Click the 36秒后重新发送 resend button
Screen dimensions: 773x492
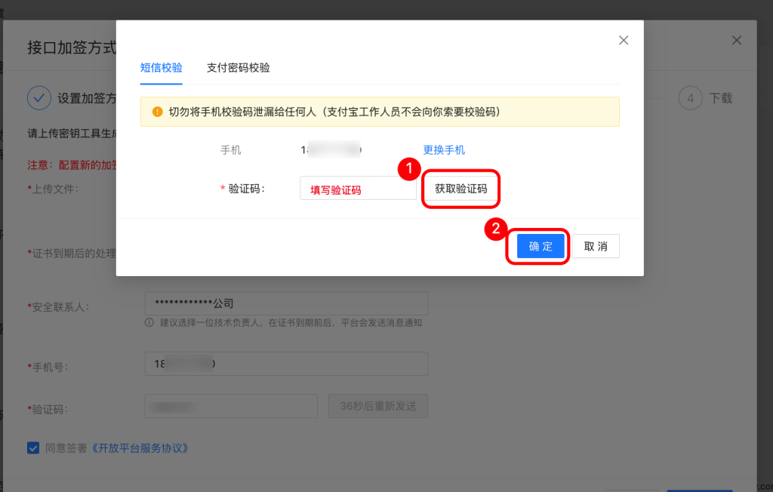(x=378, y=406)
